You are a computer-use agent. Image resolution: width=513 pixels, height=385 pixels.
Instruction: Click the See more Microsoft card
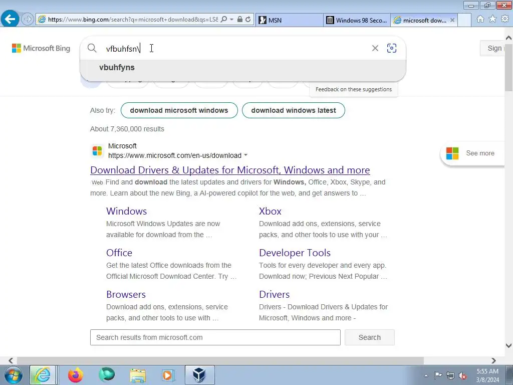(x=473, y=153)
